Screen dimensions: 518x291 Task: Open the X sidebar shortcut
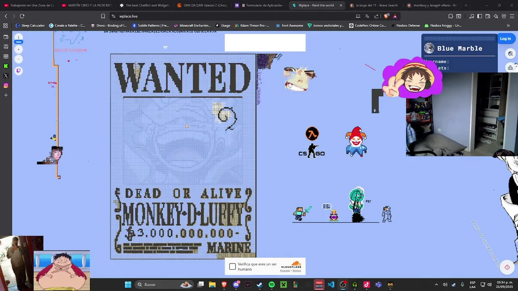tap(6, 76)
